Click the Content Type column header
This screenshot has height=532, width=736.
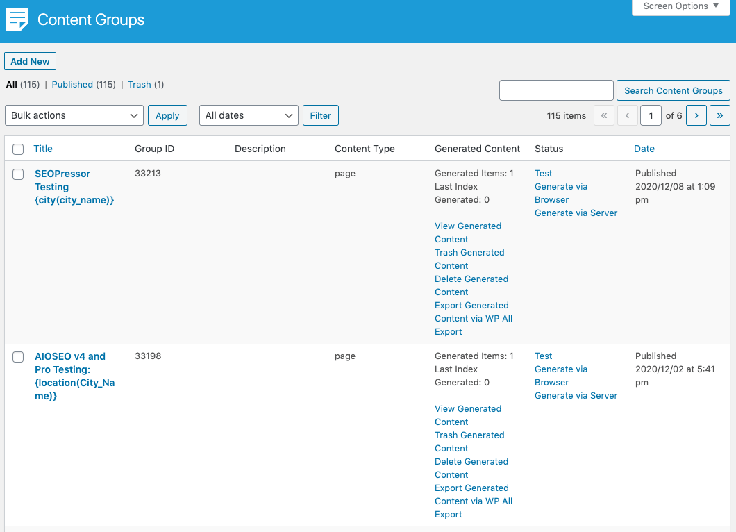365,149
